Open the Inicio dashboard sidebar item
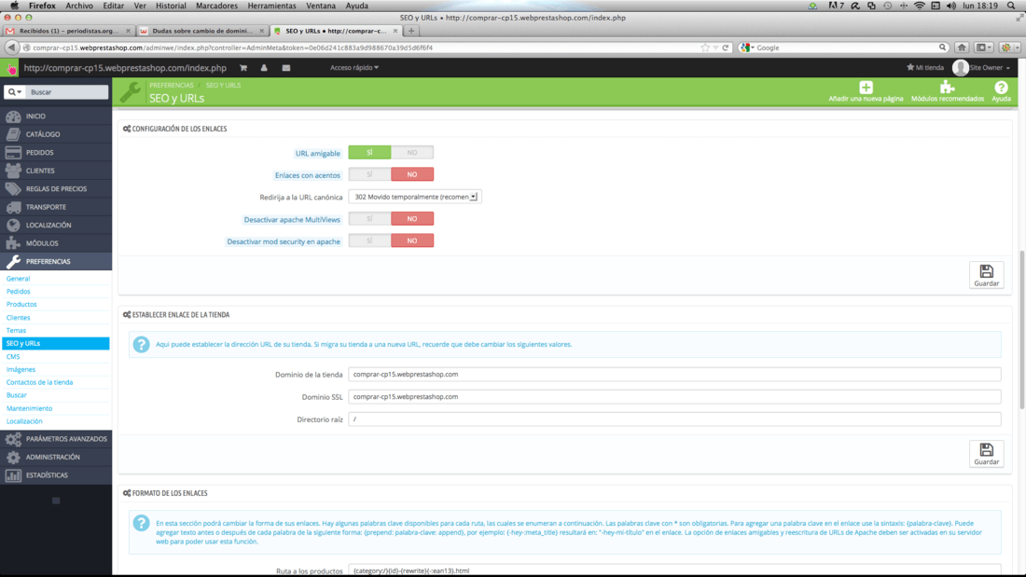Viewport: 1026px width, 577px height. click(x=56, y=116)
